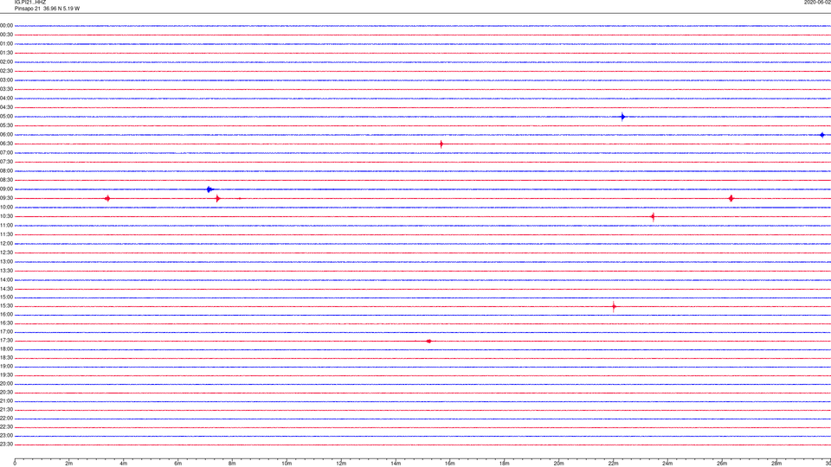Click the red event spike on the 10:30 trace

click(x=653, y=216)
